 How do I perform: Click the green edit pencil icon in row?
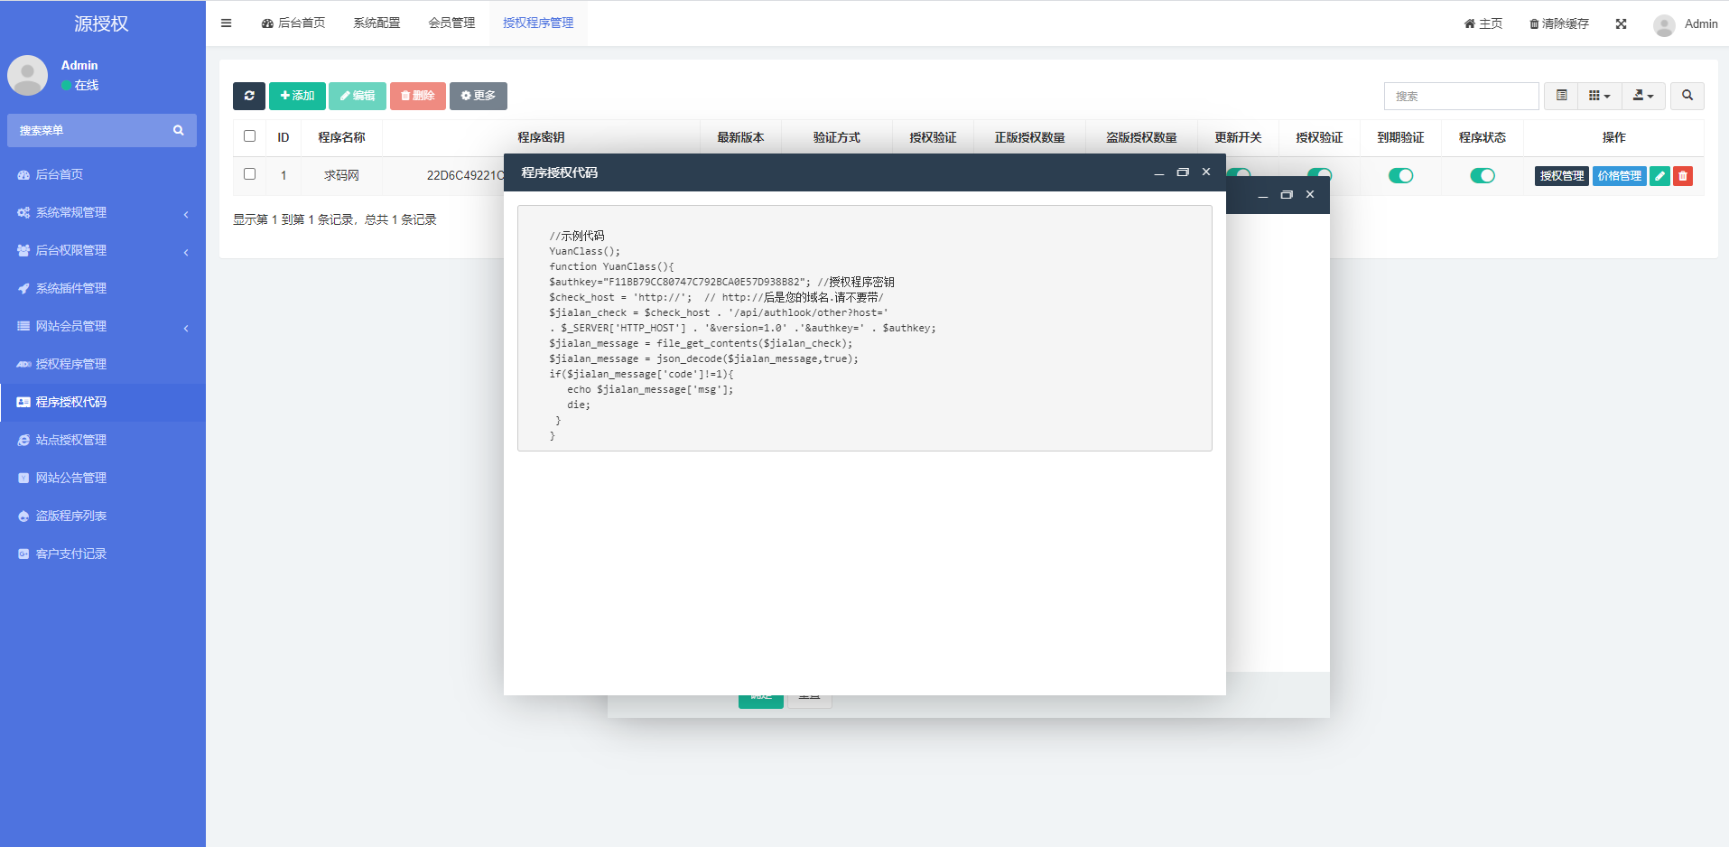coord(1659,176)
